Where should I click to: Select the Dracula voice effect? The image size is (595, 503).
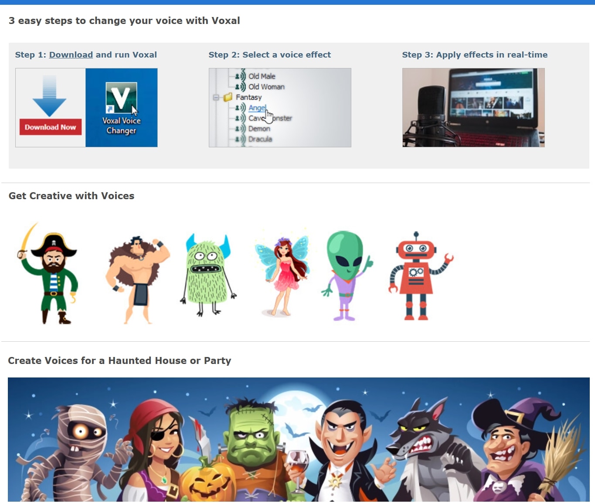(x=260, y=139)
